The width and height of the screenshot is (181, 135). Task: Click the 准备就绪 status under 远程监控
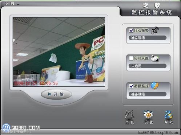tap(148, 94)
